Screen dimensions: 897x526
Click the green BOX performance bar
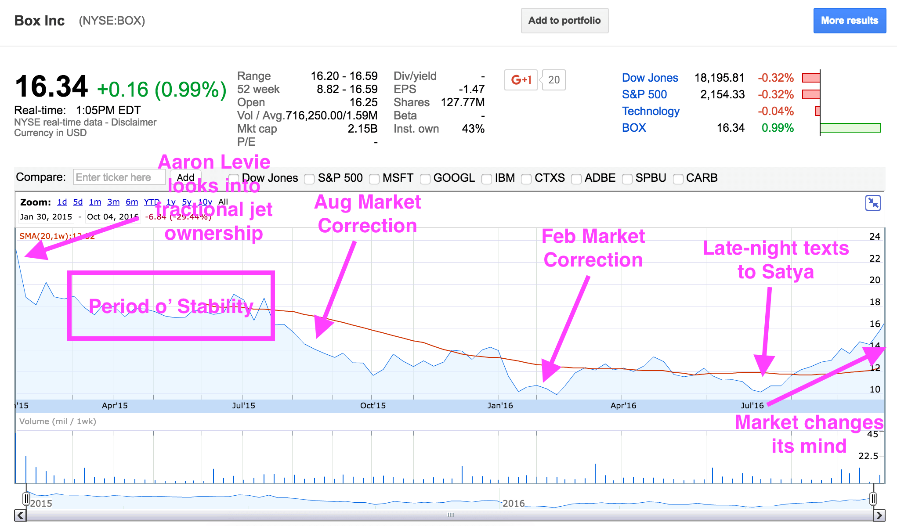pyautogui.click(x=850, y=128)
